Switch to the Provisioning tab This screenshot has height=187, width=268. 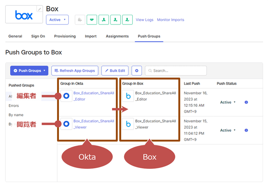65,36
